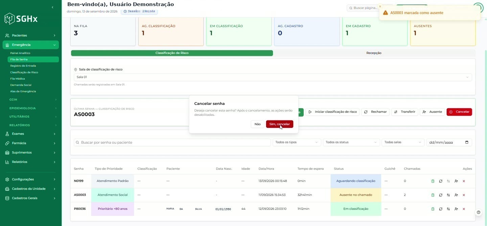Open Classificação de Risco in sidebar

tap(24, 72)
